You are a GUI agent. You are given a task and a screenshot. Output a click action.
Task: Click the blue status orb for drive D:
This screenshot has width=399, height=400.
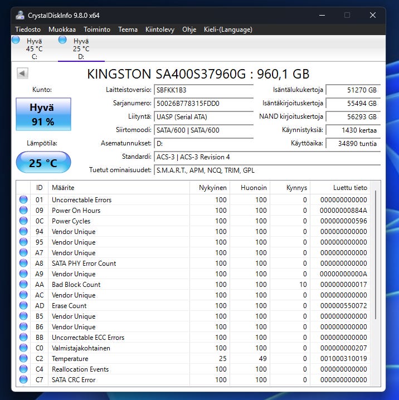click(62, 40)
